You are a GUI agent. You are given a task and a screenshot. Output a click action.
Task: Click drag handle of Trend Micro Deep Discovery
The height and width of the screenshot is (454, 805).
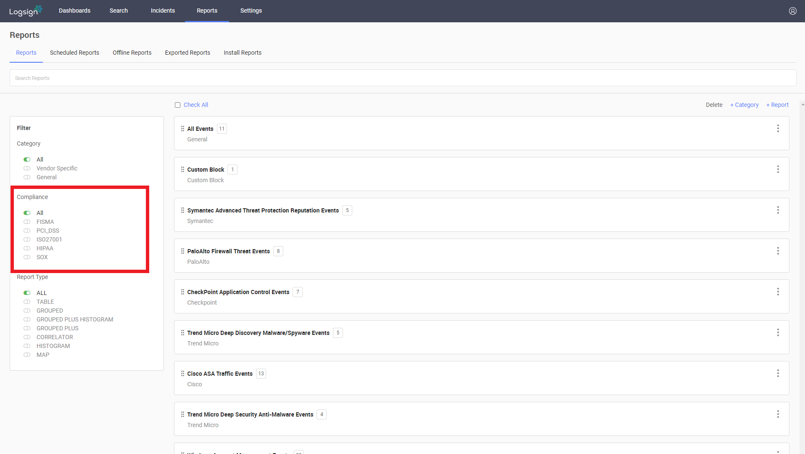pos(182,333)
